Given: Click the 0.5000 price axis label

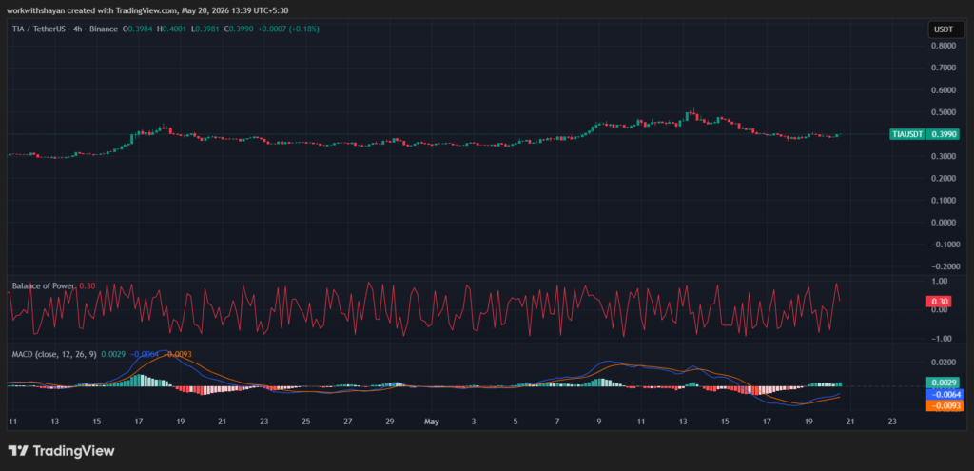Looking at the screenshot, I should click(943, 112).
